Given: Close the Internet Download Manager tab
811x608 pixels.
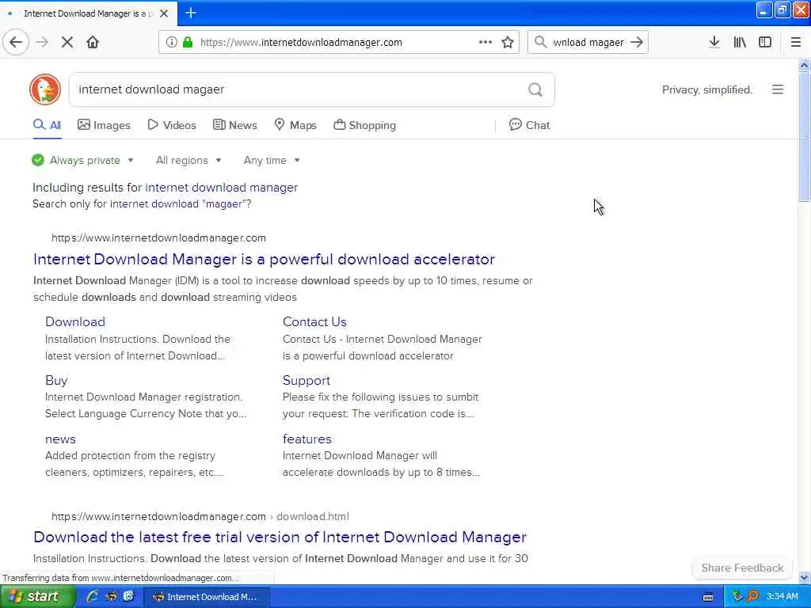Looking at the screenshot, I should tap(164, 13).
